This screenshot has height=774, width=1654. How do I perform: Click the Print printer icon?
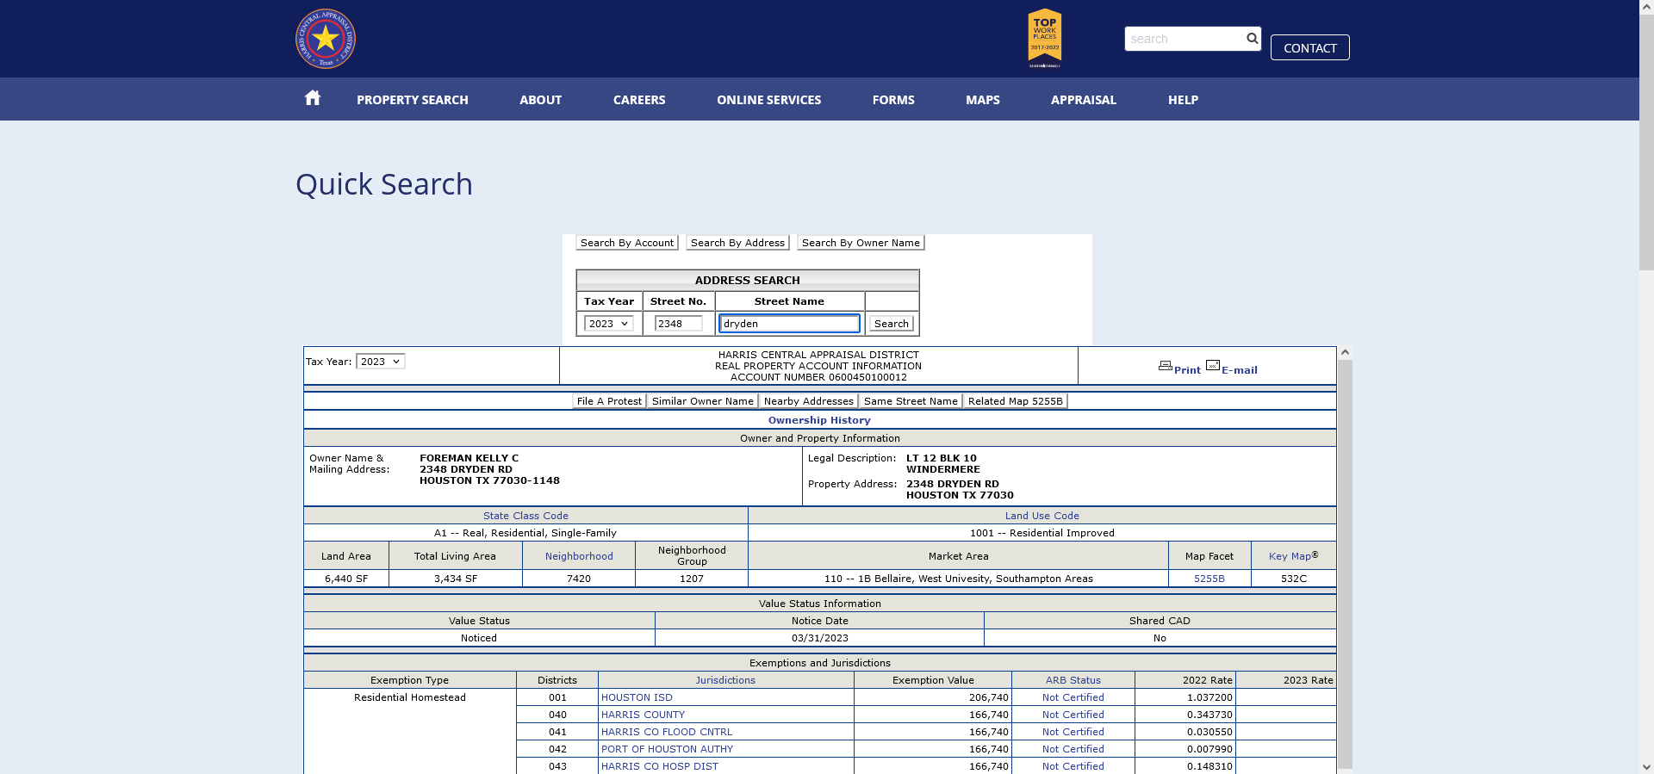1165,366
